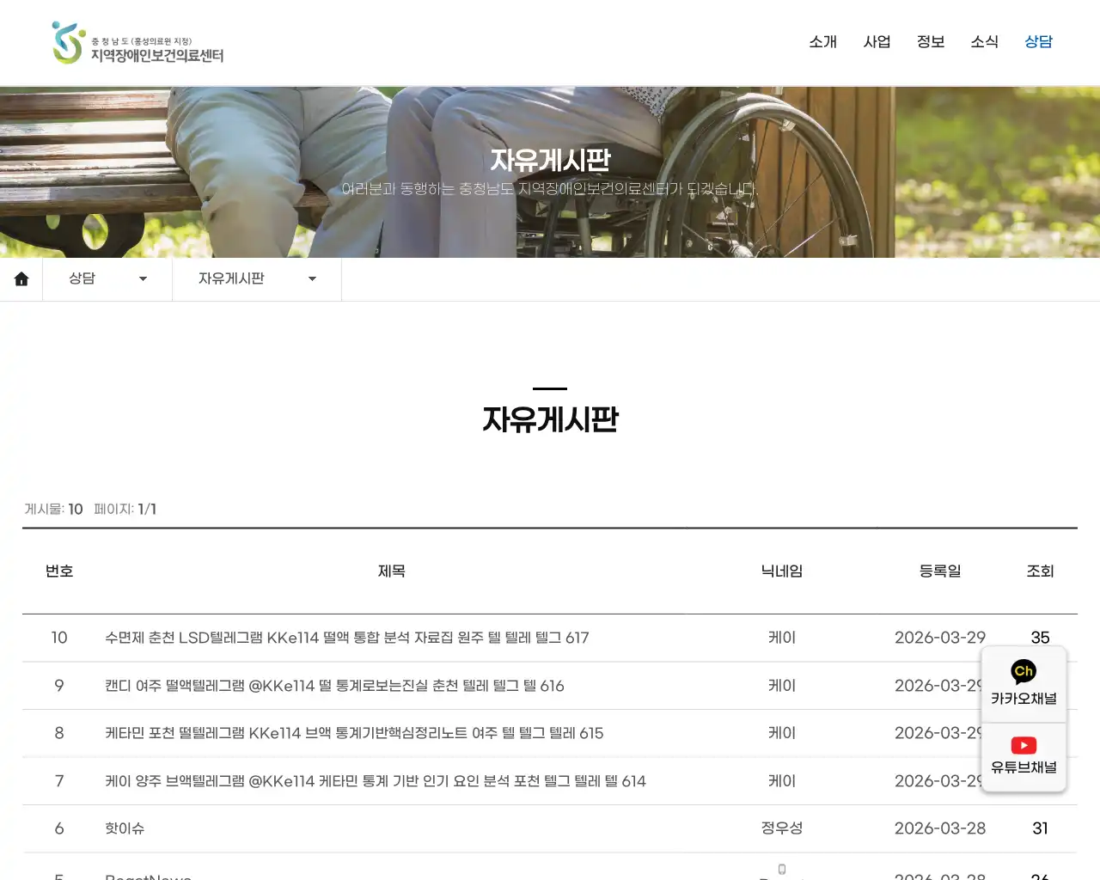Screen dimensions: 1100x880
Task: Open the 상담 menu in header
Action: (x=1038, y=41)
